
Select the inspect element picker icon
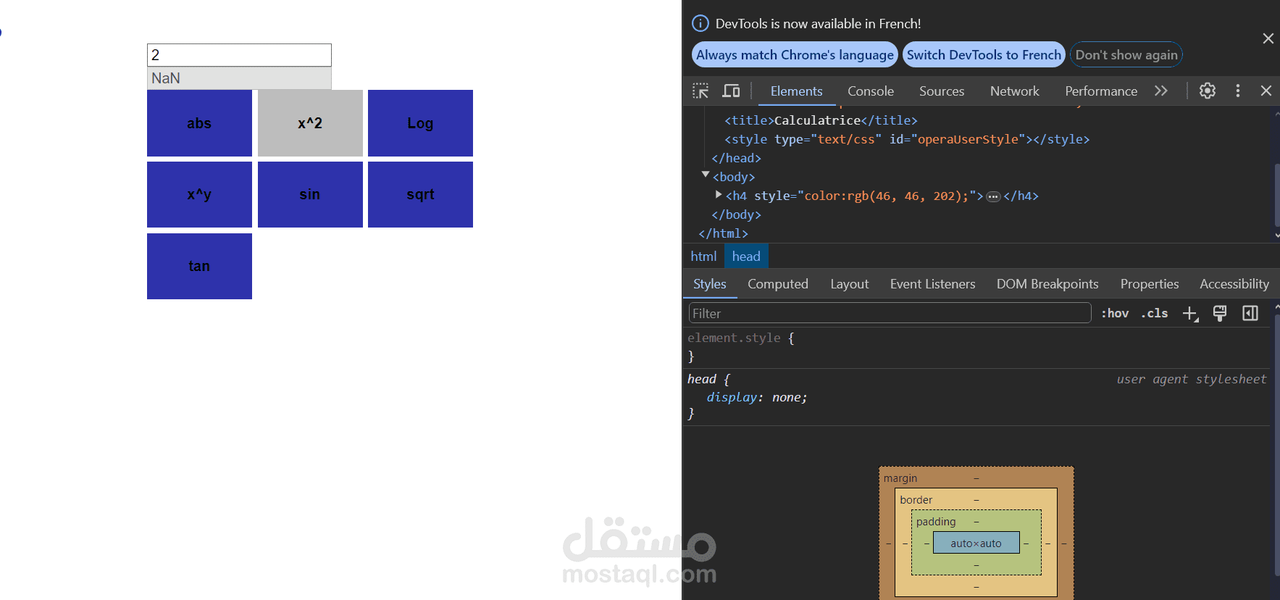(700, 91)
